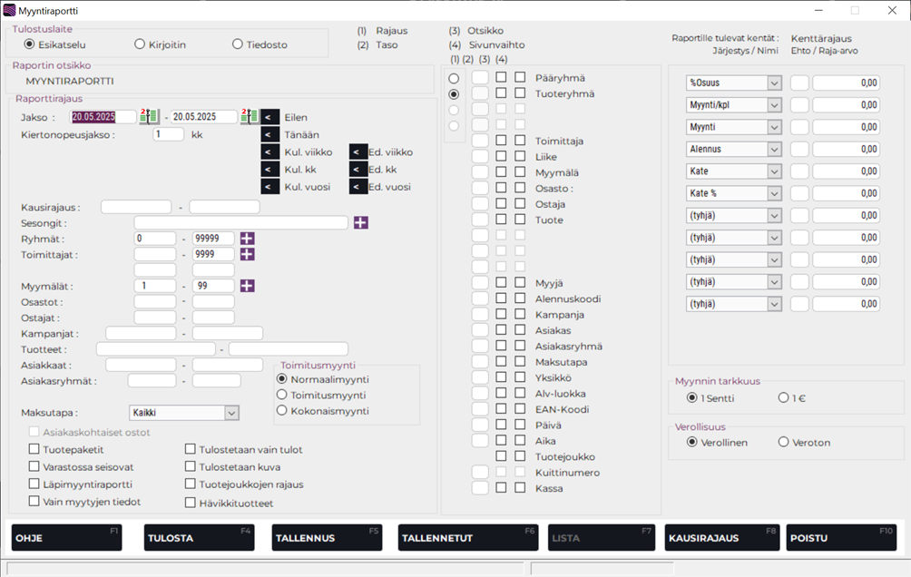Image resolution: width=911 pixels, height=577 pixels.
Task: Select Toimitusmyynti sales type
Action: [x=282, y=395]
